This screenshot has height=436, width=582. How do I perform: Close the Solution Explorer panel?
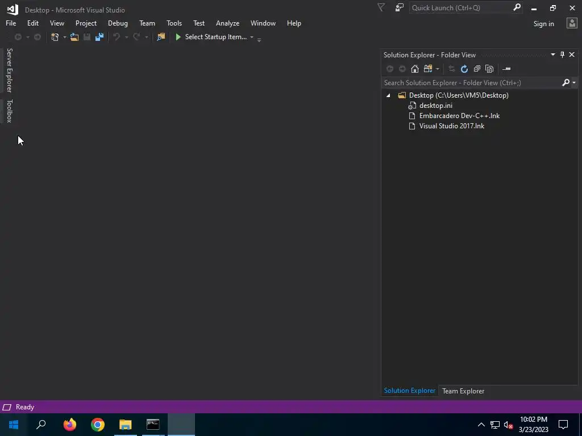click(572, 54)
